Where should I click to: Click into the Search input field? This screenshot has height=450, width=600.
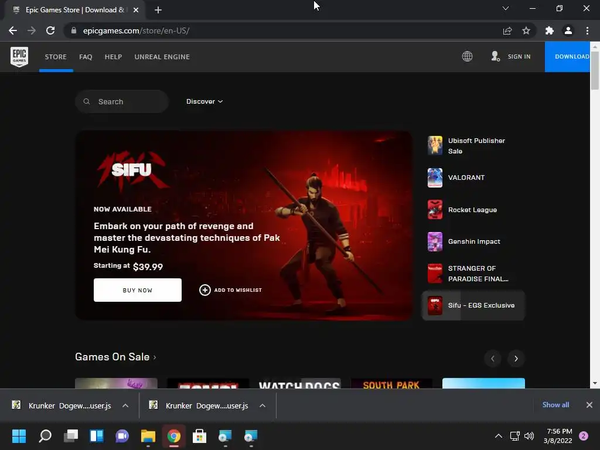(122, 101)
